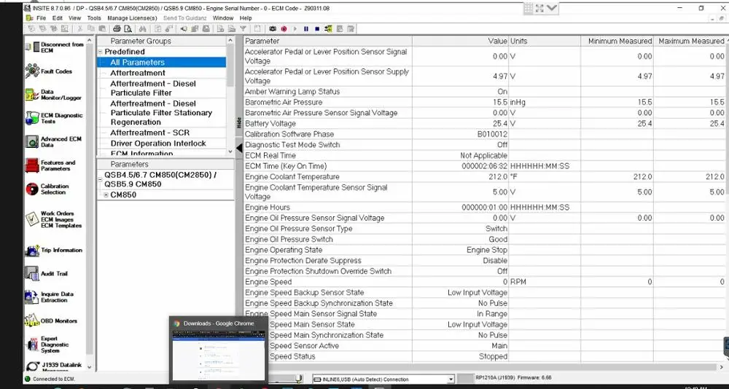
Task: Click the sidebar scroll down arrow
Action: pyautogui.click(x=90, y=366)
